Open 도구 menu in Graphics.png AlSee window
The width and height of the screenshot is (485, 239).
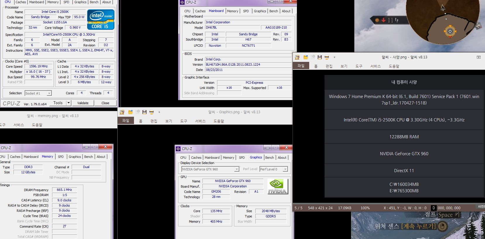[x=184, y=121]
